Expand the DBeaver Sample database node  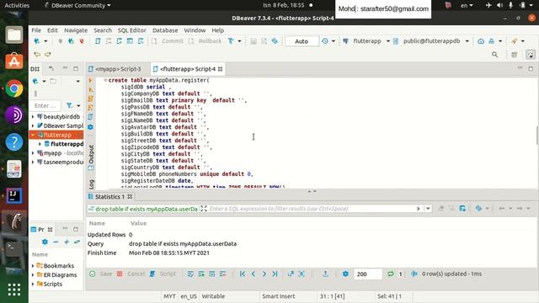click(33, 125)
